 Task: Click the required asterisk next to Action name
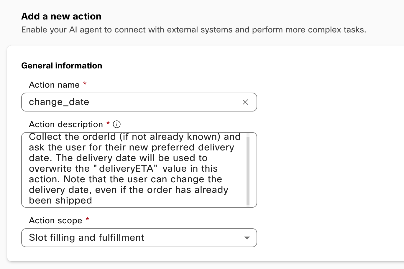click(85, 84)
